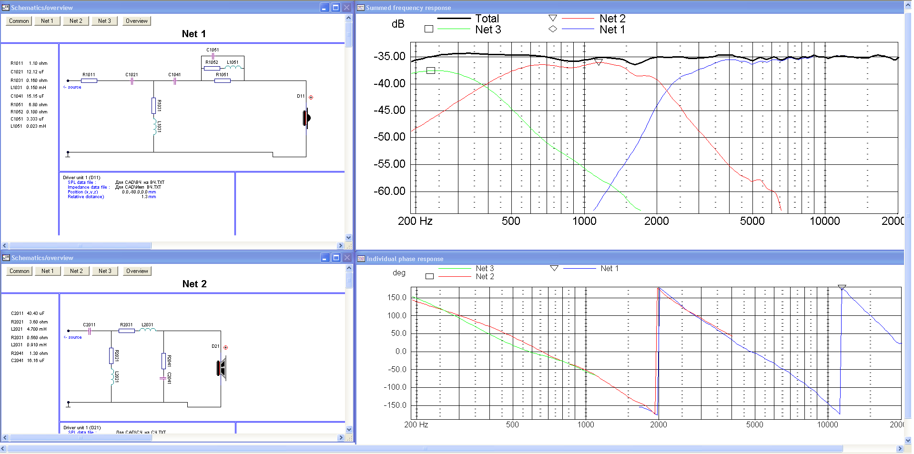Click triangle marker on the red Net 2 frequency curve
Viewport: 914px width, 454px height.
click(x=599, y=62)
